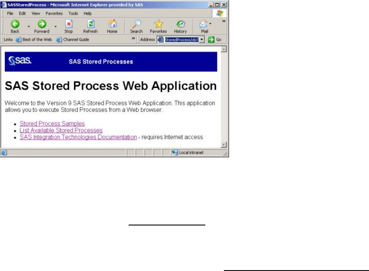Open the File menu
369x271 pixels.
pos(10,13)
